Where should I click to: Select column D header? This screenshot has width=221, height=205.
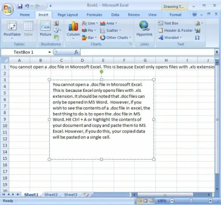82,60
